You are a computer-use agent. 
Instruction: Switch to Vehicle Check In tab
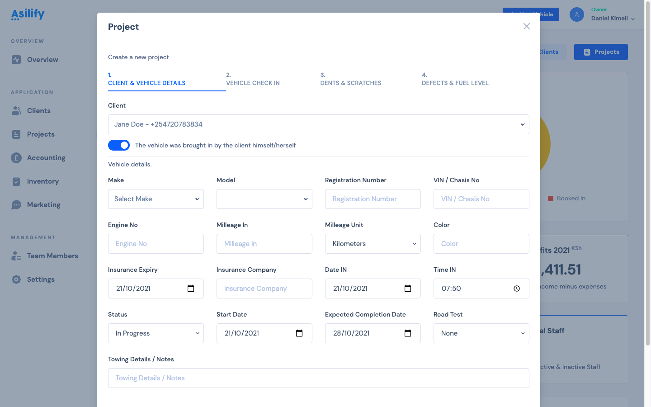(x=253, y=79)
